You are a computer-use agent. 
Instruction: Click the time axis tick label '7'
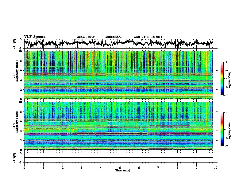[158, 168]
